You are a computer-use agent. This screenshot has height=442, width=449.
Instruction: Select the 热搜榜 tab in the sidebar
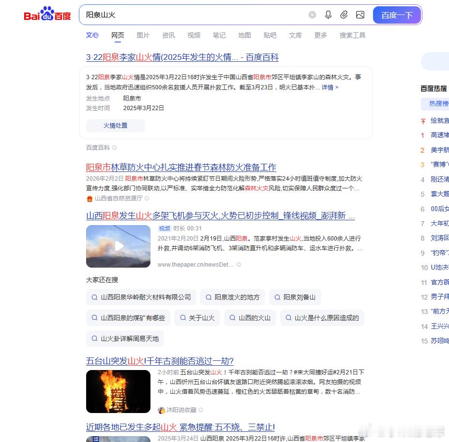point(435,103)
